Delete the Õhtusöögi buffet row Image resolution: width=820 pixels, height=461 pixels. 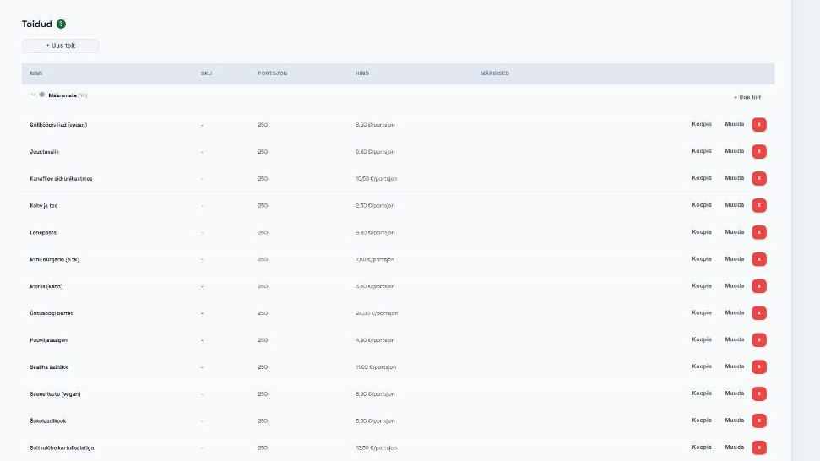click(x=759, y=313)
